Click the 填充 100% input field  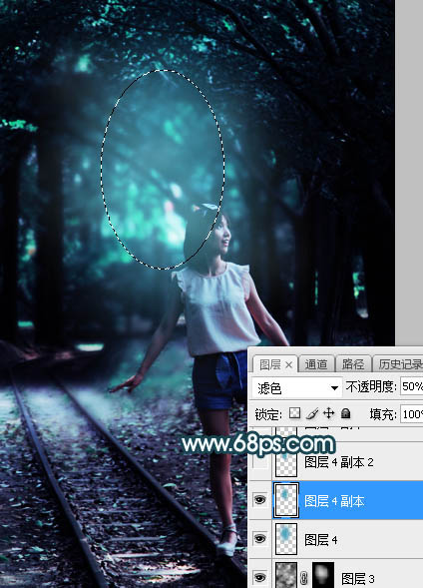[x=411, y=414]
